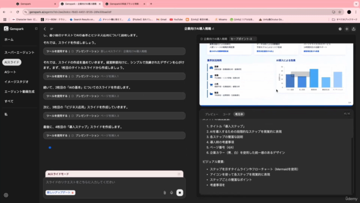Click the thinking panel vertical scrollbar
Viewport: 360px width, 203px height.
(x=352, y=165)
